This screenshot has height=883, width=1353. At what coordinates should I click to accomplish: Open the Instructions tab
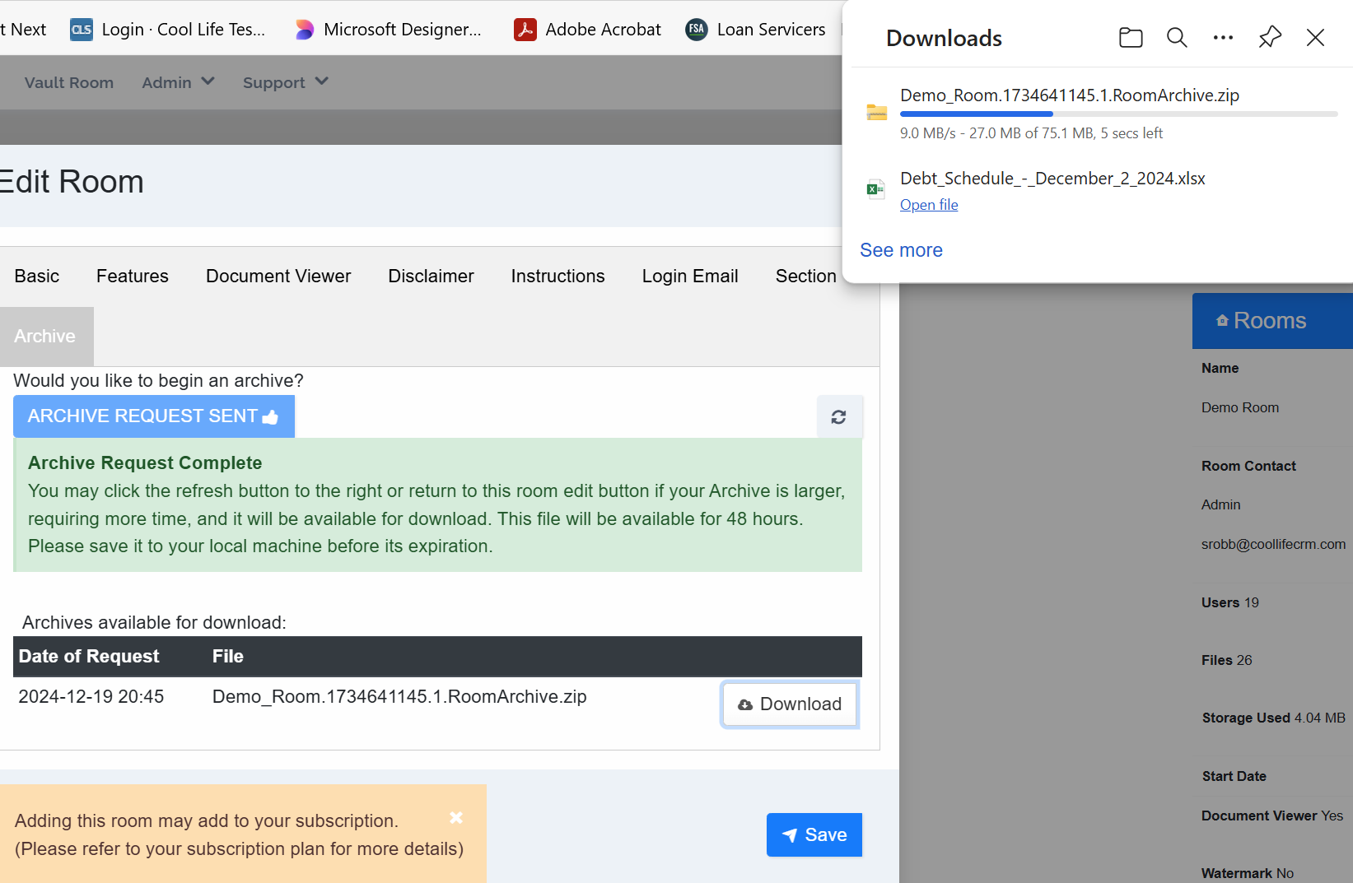tap(558, 277)
